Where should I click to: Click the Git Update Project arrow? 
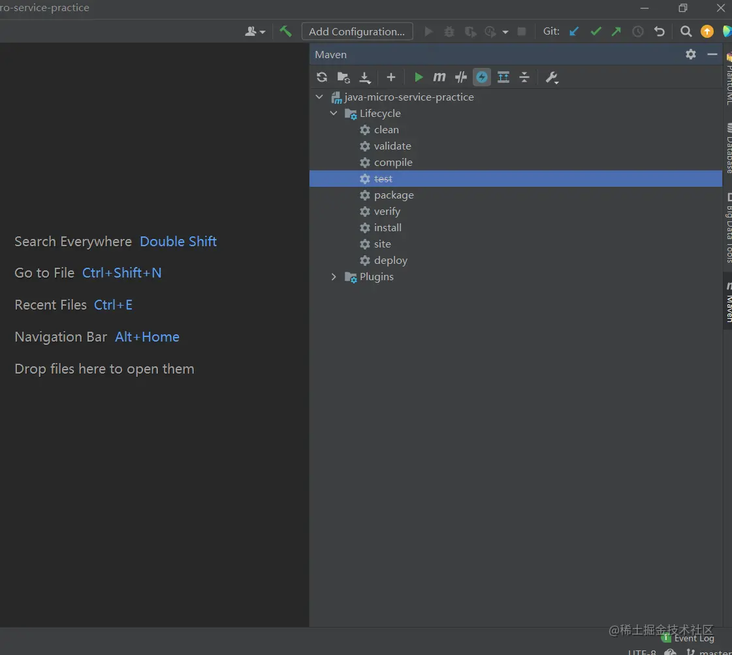[x=574, y=31]
